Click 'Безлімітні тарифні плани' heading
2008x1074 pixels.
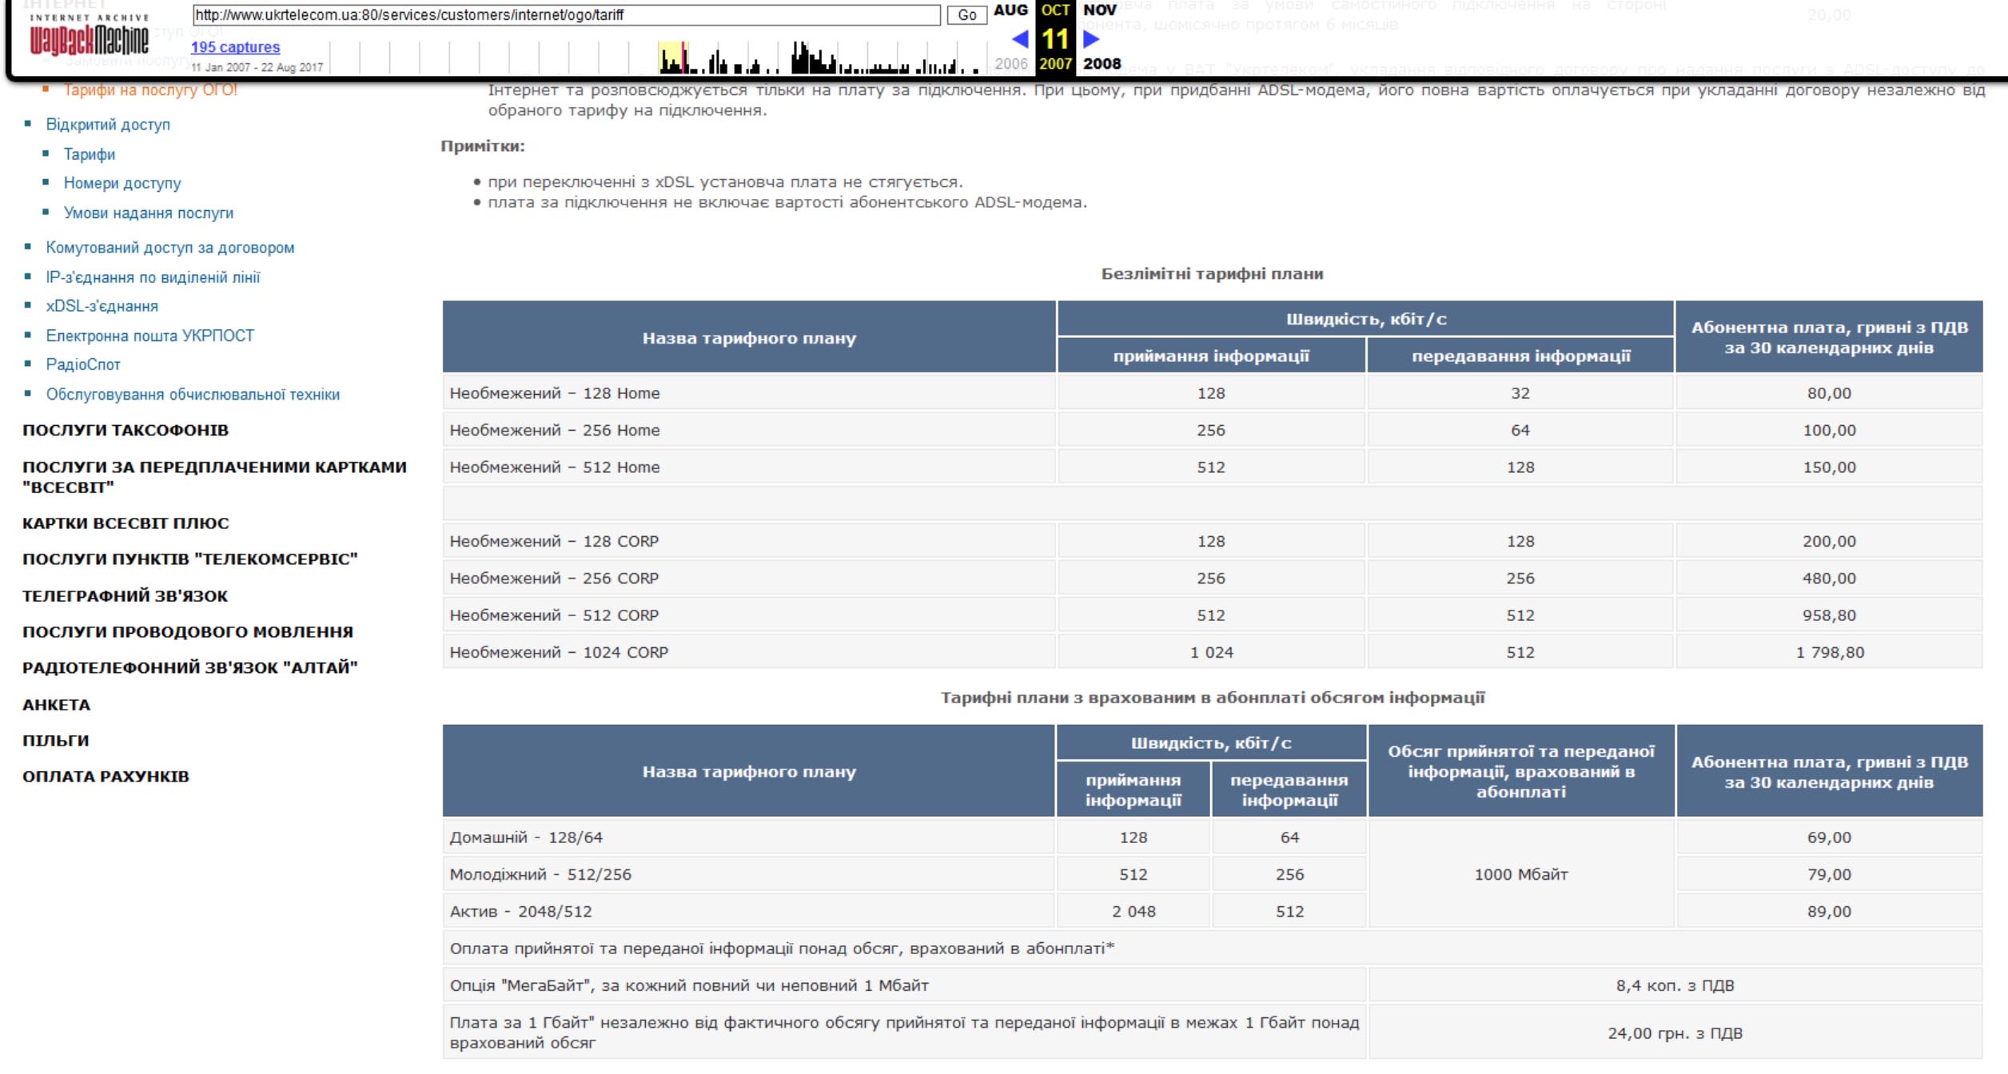pyautogui.click(x=1212, y=274)
